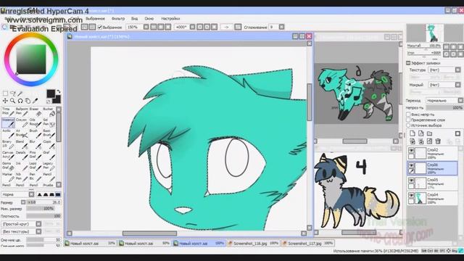Choose the Copic brush
Image resolution: width=464 pixels, height=261 pixels.
[50, 144]
